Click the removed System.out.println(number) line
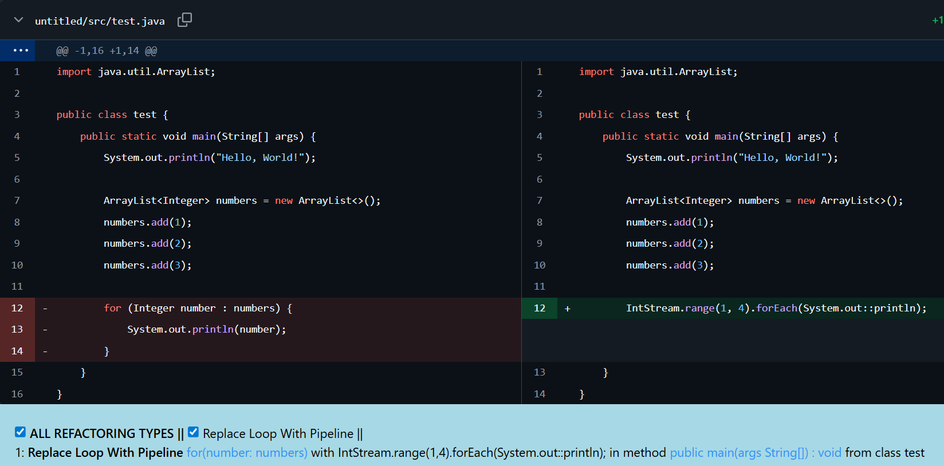This screenshot has height=466, width=944. (206, 330)
